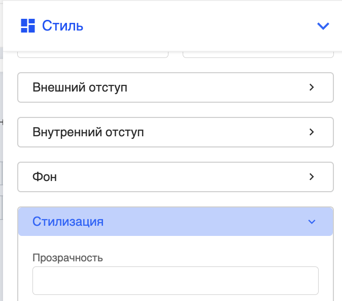This screenshot has width=342, height=301.
Task: Collapse the Стиль panel using header chevron
Action: 323,26
